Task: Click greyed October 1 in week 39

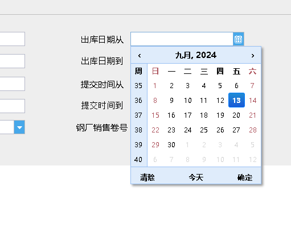Action: coord(187,144)
